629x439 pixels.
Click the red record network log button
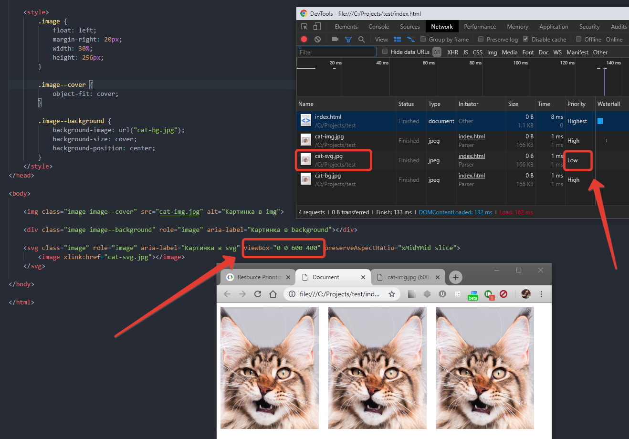[304, 40]
